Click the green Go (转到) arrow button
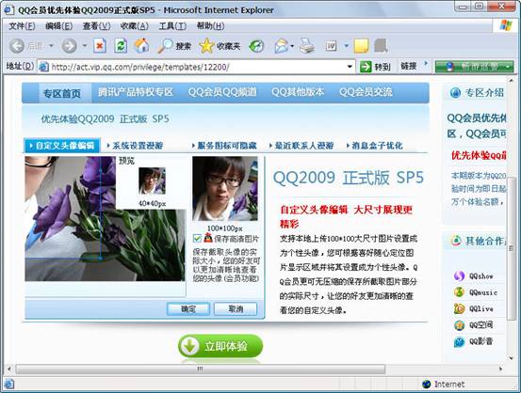521x393 pixels. click(x=376, y=67)
